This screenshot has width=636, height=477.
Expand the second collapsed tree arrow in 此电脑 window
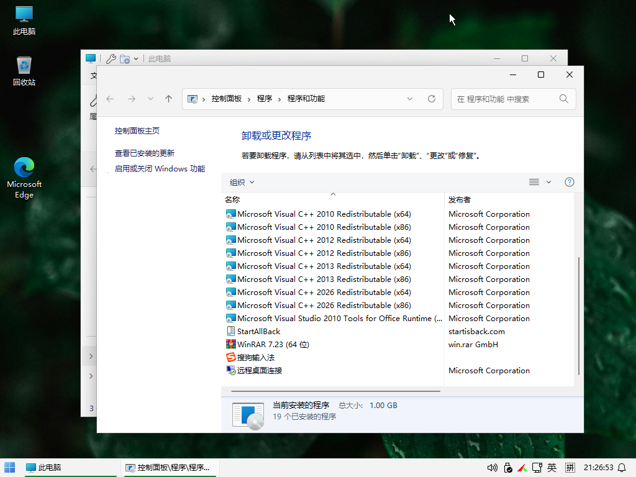tap(91, 376)
